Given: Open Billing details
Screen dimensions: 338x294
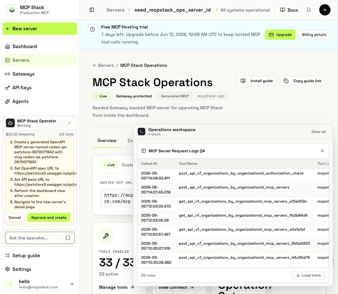Looking at the screenshot, I should [x=314, y=35].
